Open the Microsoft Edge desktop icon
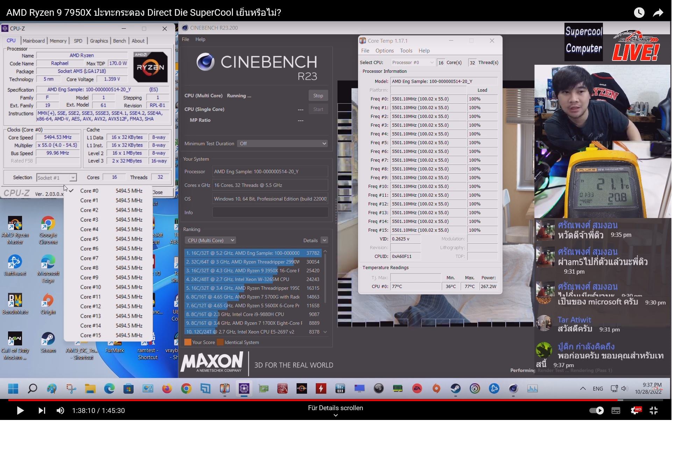Image resolution: width=690 pixels, height=463 pixels. (48, 268)
